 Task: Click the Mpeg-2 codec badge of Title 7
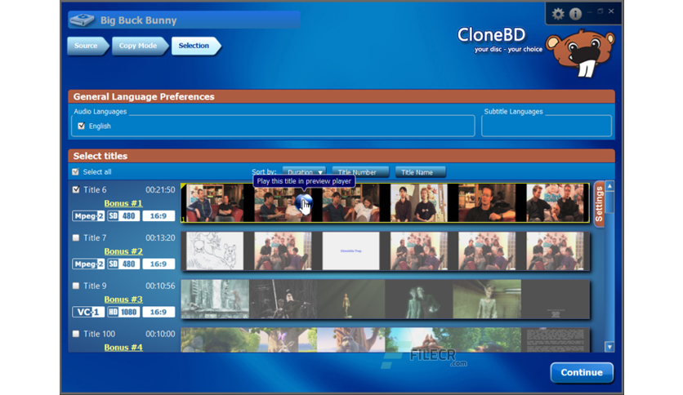(x=88, y=264)
